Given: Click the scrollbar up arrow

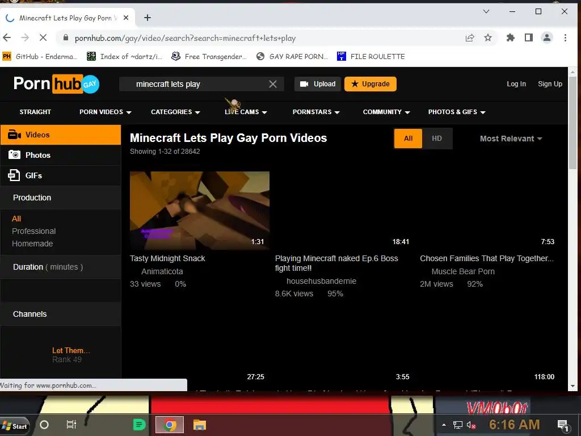Looking at the screenshot, I should pyautogui.click(x=573, y=71).
